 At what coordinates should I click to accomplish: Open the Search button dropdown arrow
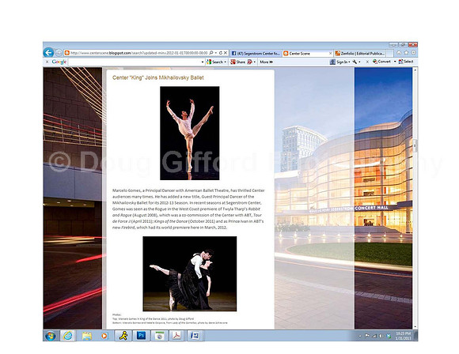[x=225, y=62]
